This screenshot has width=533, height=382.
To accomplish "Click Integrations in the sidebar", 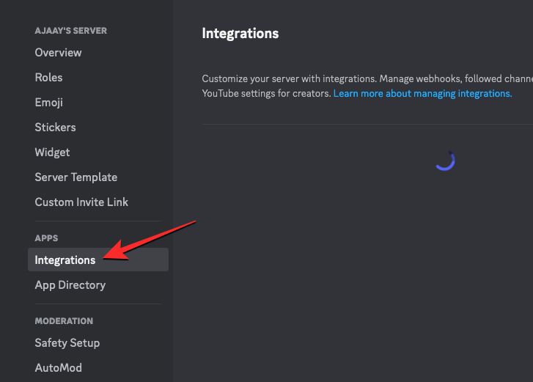I will (65, 260).
